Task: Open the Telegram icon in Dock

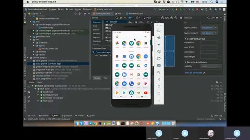Action: [91, 123]
